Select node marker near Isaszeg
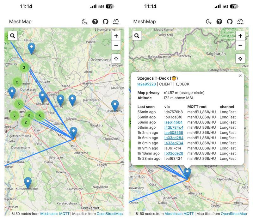 (60, 101)
